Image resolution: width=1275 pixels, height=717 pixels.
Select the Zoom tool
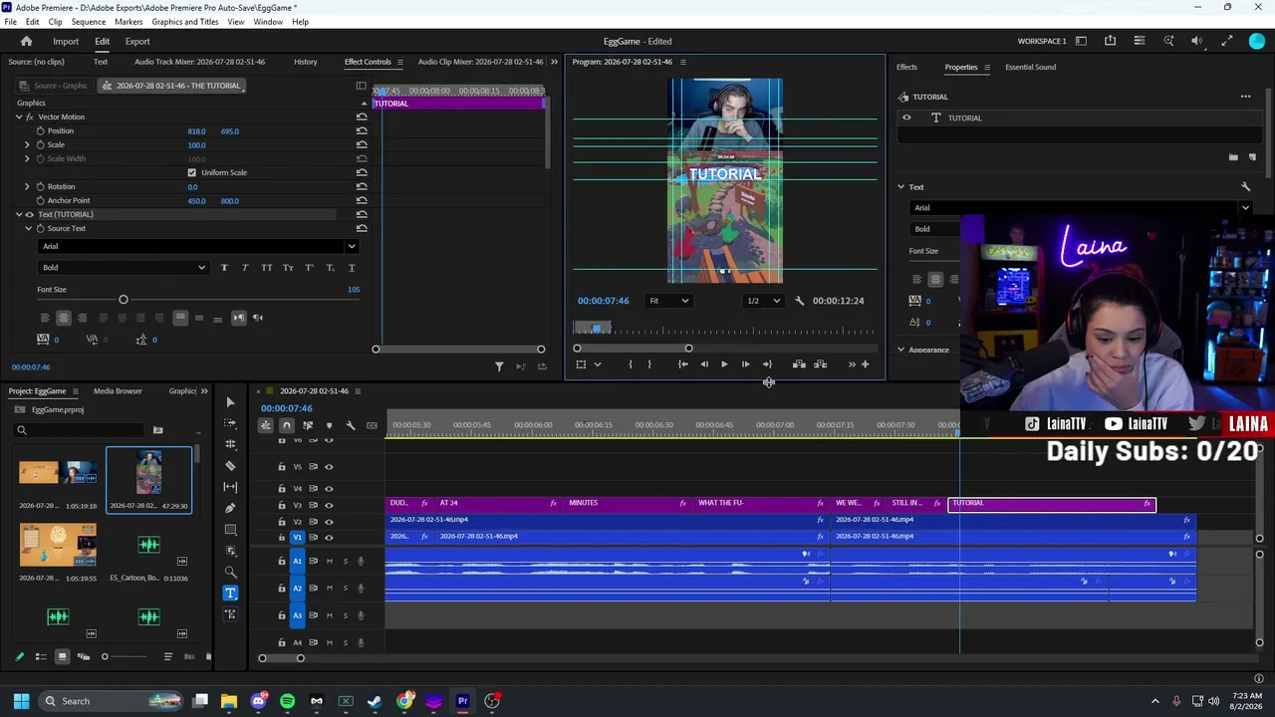coord(230,572)
